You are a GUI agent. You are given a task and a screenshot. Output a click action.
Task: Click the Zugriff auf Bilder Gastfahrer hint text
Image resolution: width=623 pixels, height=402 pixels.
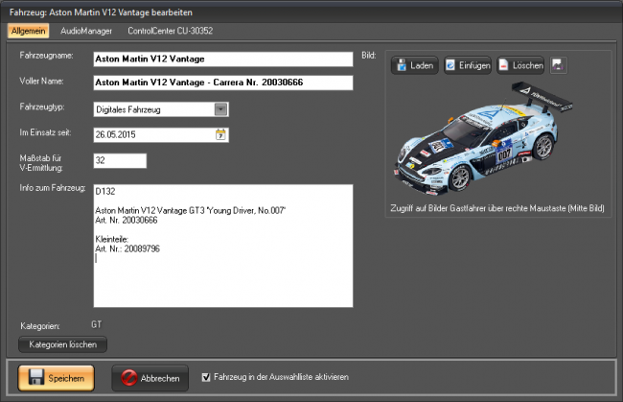[497, 208]
